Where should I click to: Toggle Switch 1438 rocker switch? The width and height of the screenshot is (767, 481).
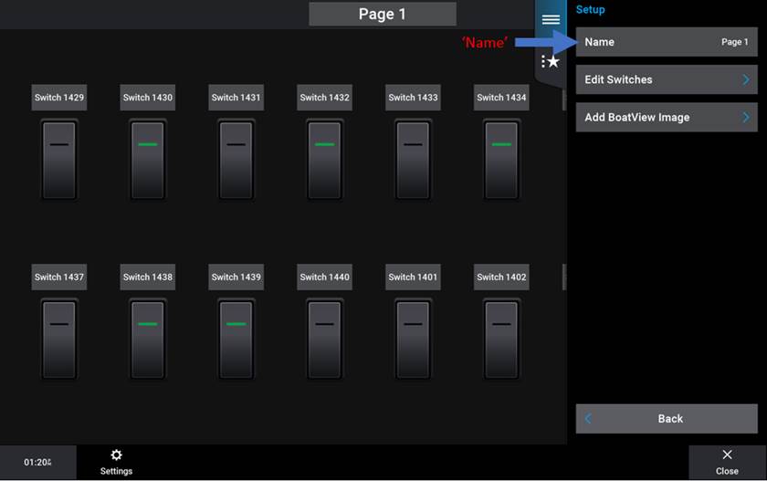[x=148, y=340]
